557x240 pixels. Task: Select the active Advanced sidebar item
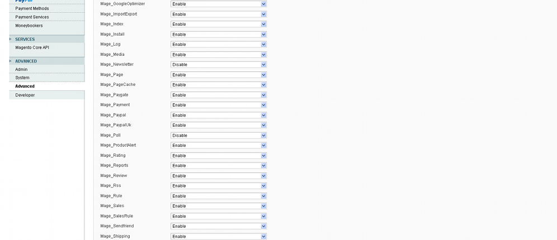click(25, 86)
